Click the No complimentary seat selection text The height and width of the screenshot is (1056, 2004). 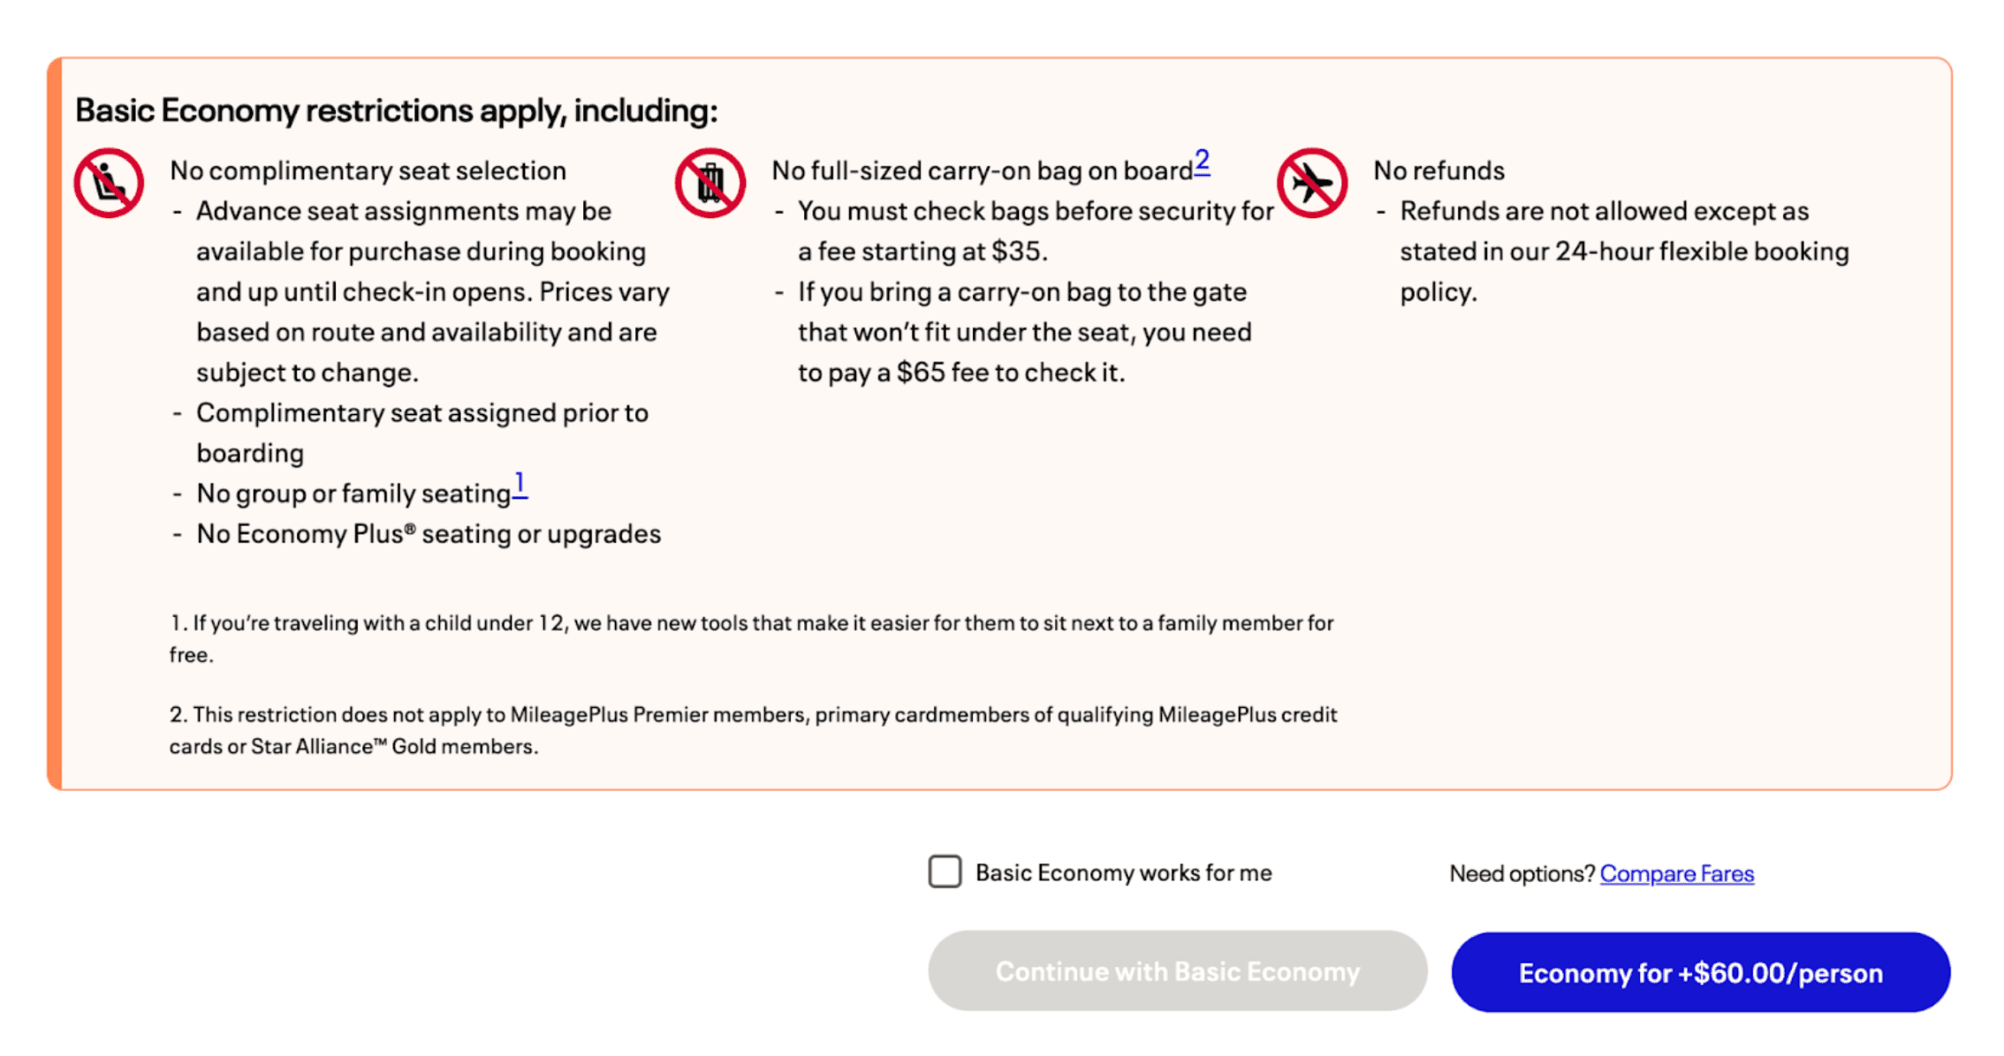[x=368, y=170]
